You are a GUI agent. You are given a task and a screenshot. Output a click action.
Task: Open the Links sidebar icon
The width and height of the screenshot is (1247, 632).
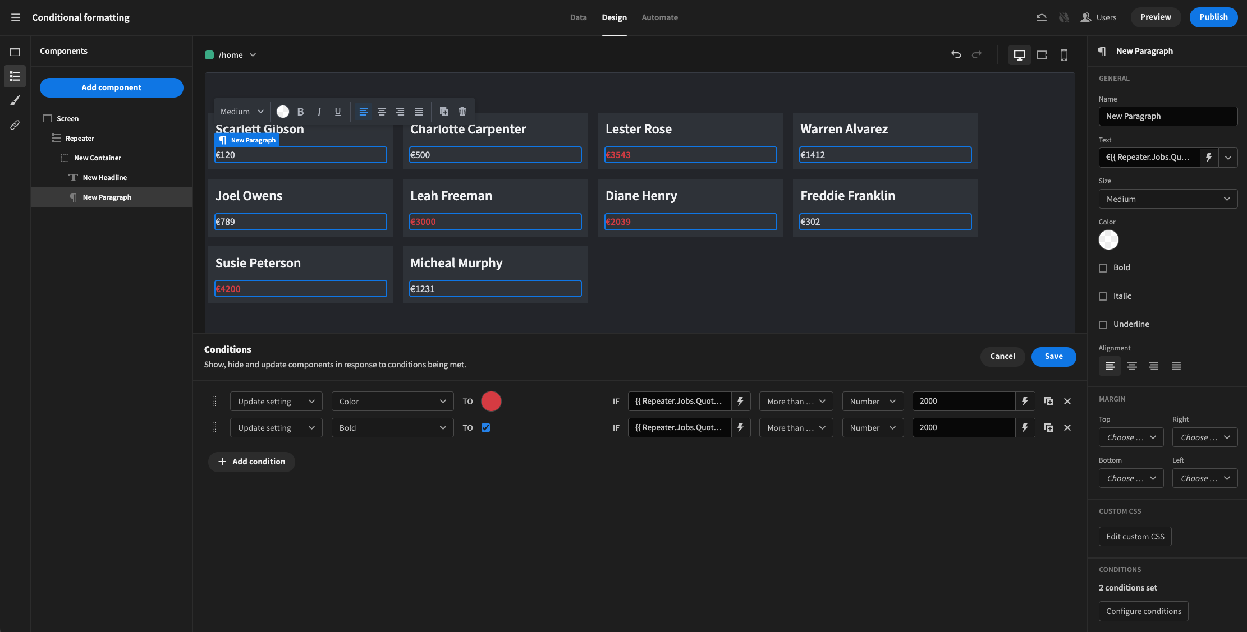click(x=15, y=125)
